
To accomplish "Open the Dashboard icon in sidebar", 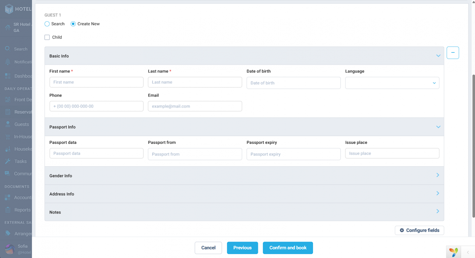I will point(8,76).
